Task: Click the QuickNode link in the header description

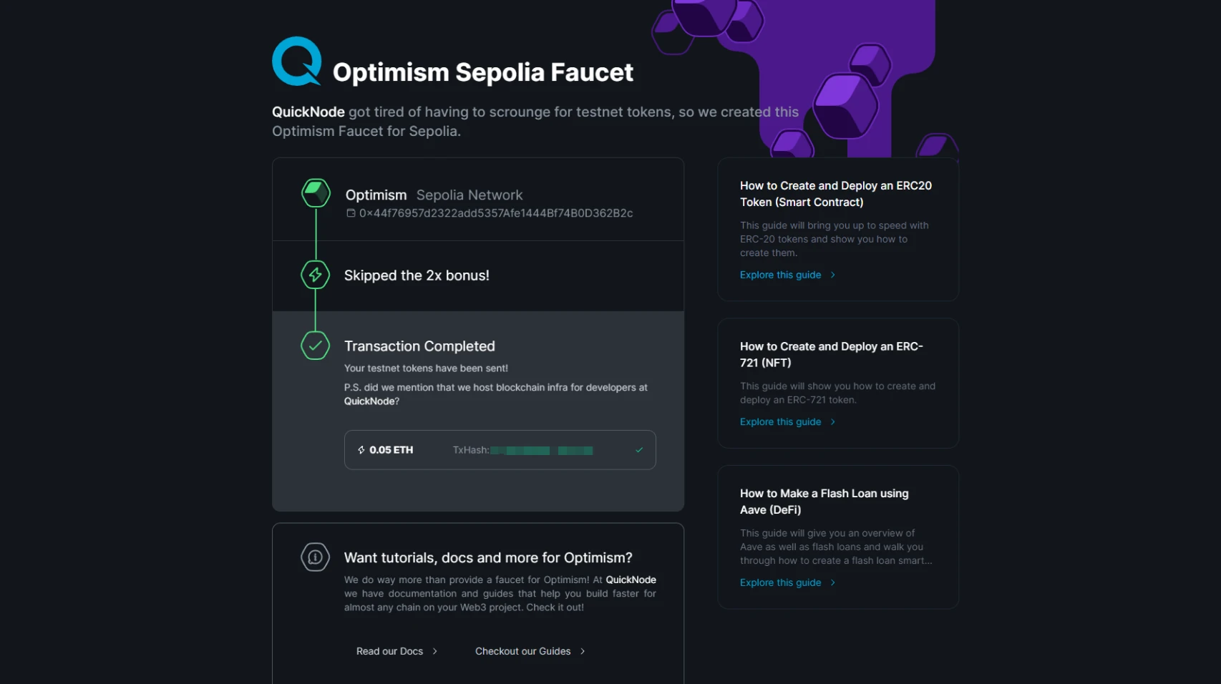Action: coord(308,112)
